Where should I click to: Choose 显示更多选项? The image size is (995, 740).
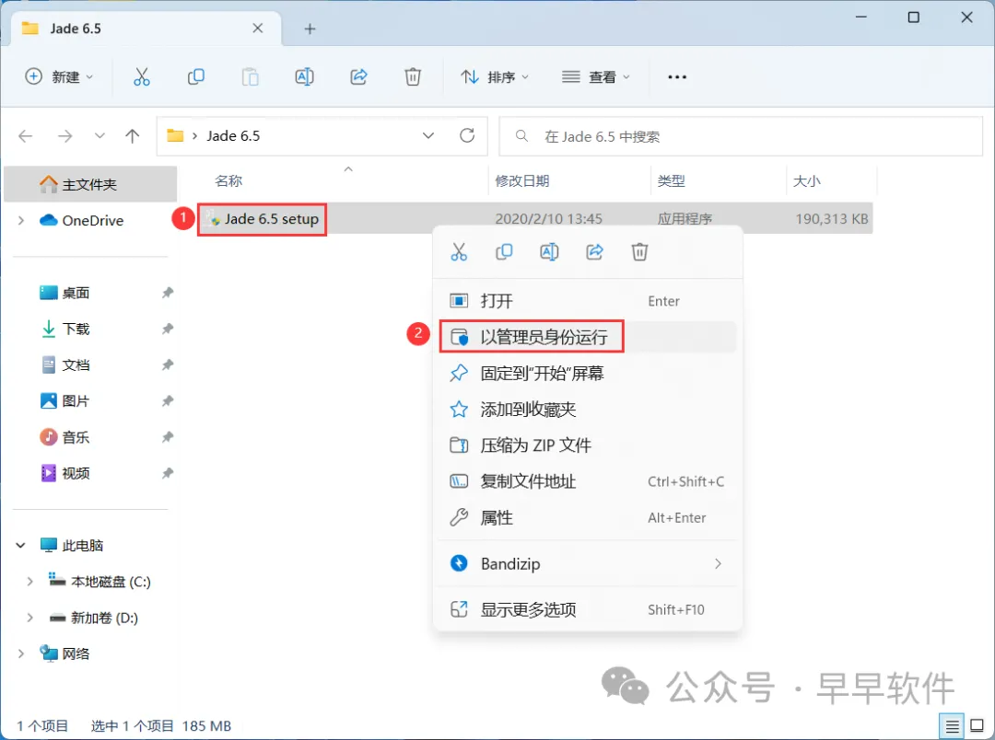[587, 609]
